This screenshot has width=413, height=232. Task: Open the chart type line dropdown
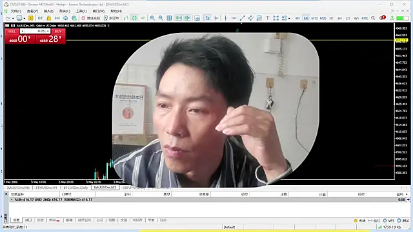coord(10,18)
